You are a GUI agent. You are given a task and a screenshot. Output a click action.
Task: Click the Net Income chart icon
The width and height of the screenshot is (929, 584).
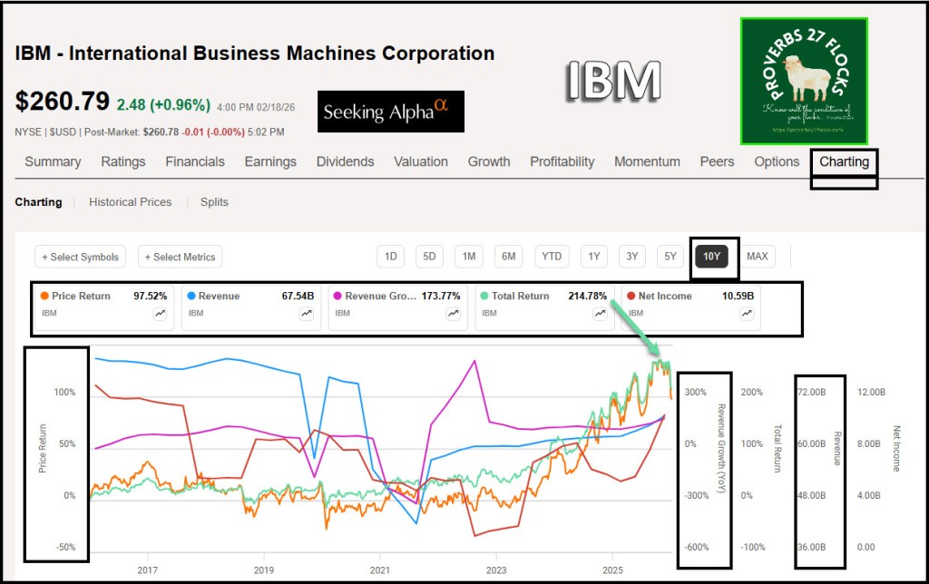tap(746, 313)
